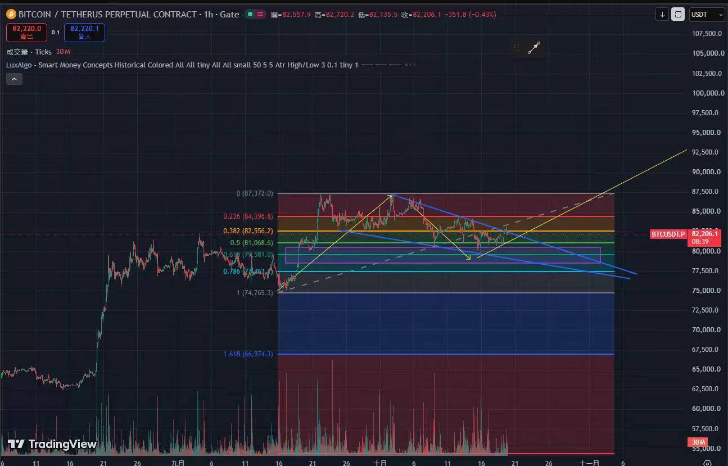
Task: Collapse the indicator legend with chevron
Action: 14,79
